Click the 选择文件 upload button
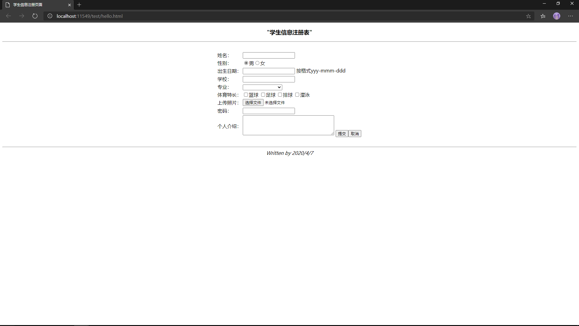Viewport: 579px width, 326px height. (x=253, y=103)
